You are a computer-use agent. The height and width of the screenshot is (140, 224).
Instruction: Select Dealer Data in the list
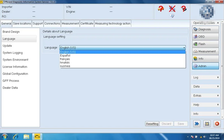click(19, 88)
